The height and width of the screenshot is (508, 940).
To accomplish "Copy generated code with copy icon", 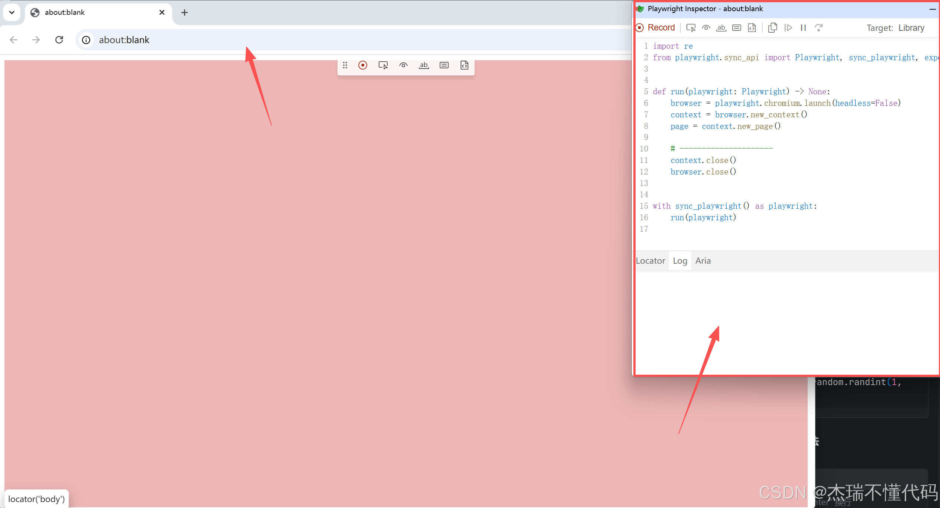I will [772, 28].
